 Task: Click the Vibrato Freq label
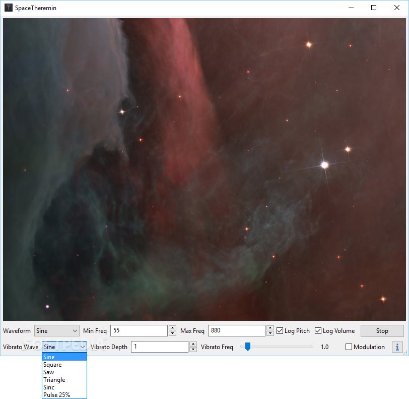[217, 347]
